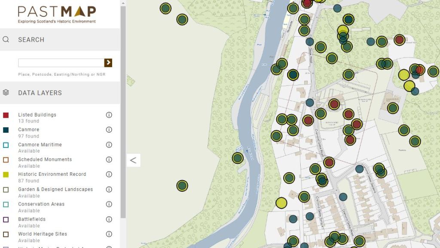Show info for World Heritage Sites
The image size is (440, 248).
click(109, 234)
